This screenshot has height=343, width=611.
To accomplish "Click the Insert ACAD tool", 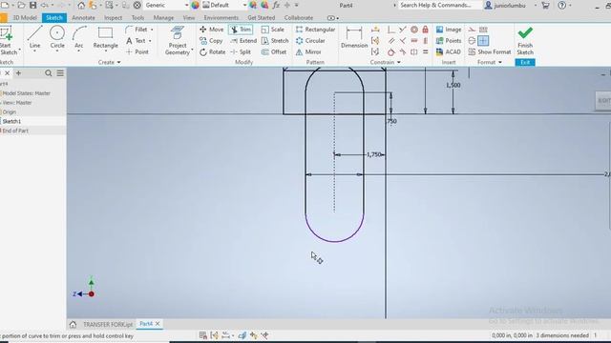I will 448,51.
